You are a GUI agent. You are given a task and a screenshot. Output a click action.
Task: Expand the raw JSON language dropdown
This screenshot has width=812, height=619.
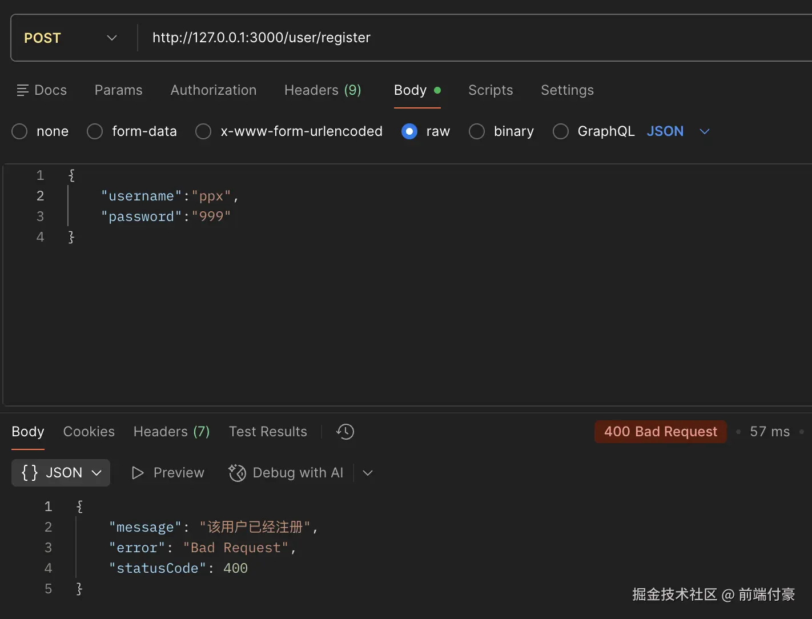tap(705, 131)
